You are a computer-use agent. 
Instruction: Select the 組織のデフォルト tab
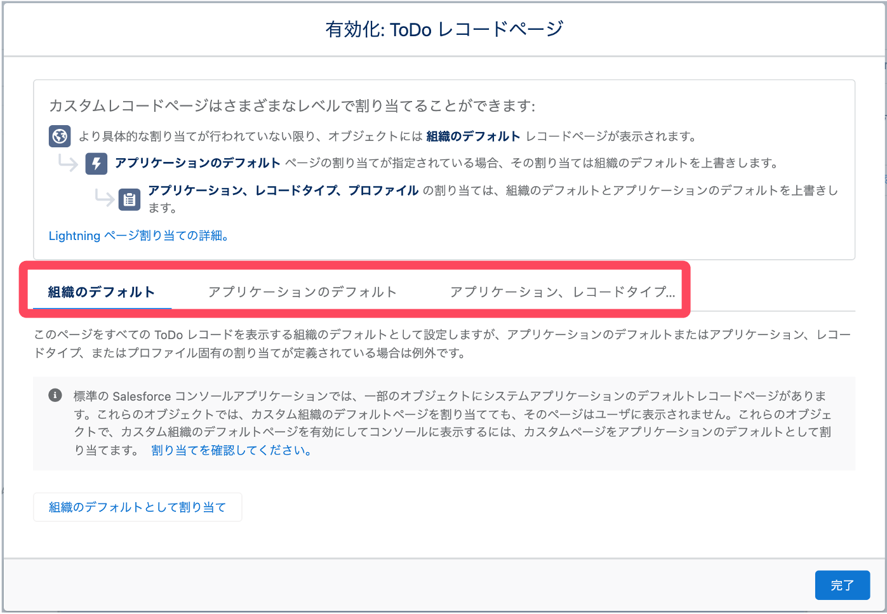pyautogui.click(x=102, y=292)
